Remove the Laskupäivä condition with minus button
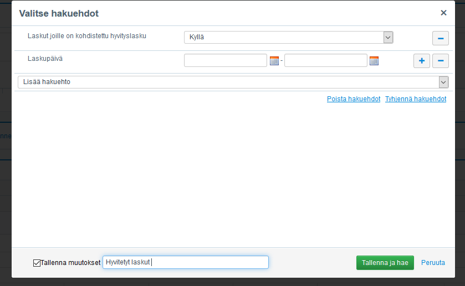The height and width of the screenshot is (286, 465). (x=441, y=61)
